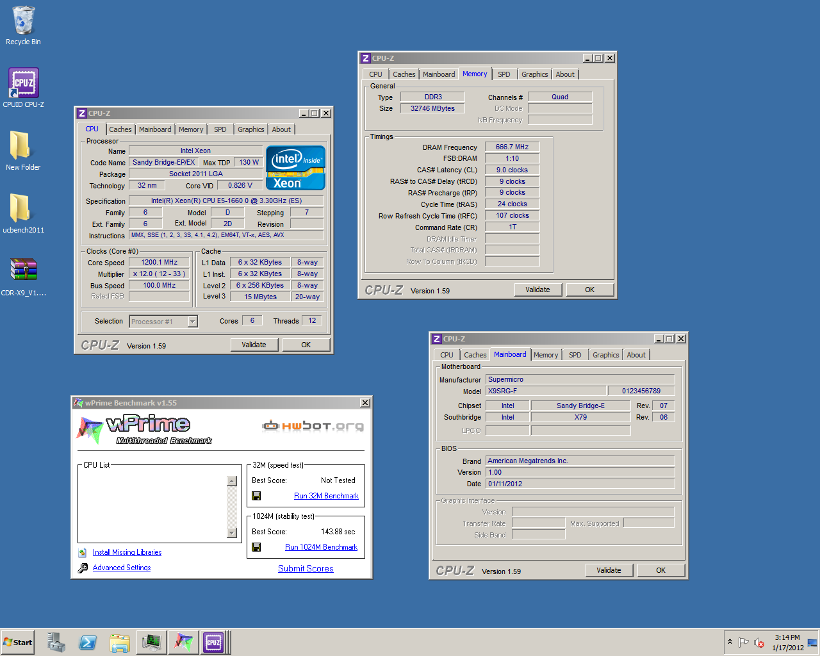This screenshot has width=820, height=656.
Task: Click the DRAM Frequency value 666.7 MHz
Action: point(512,147)
